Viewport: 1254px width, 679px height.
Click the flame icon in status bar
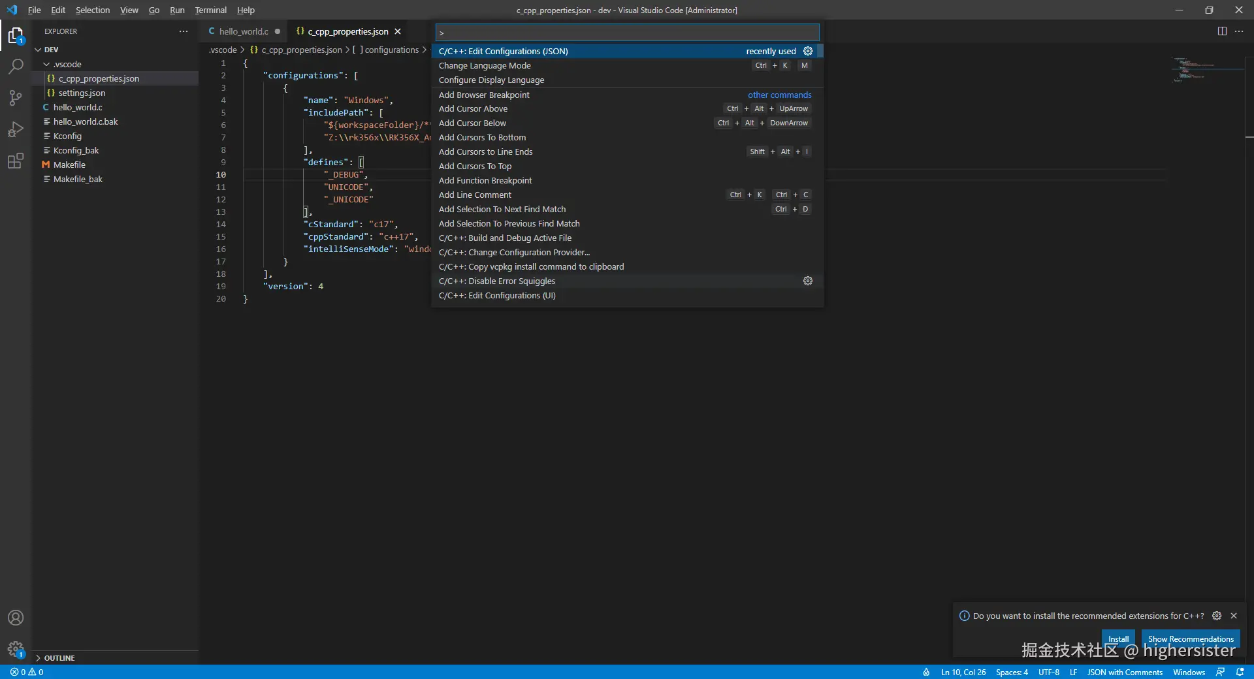(x=926, y=672)
